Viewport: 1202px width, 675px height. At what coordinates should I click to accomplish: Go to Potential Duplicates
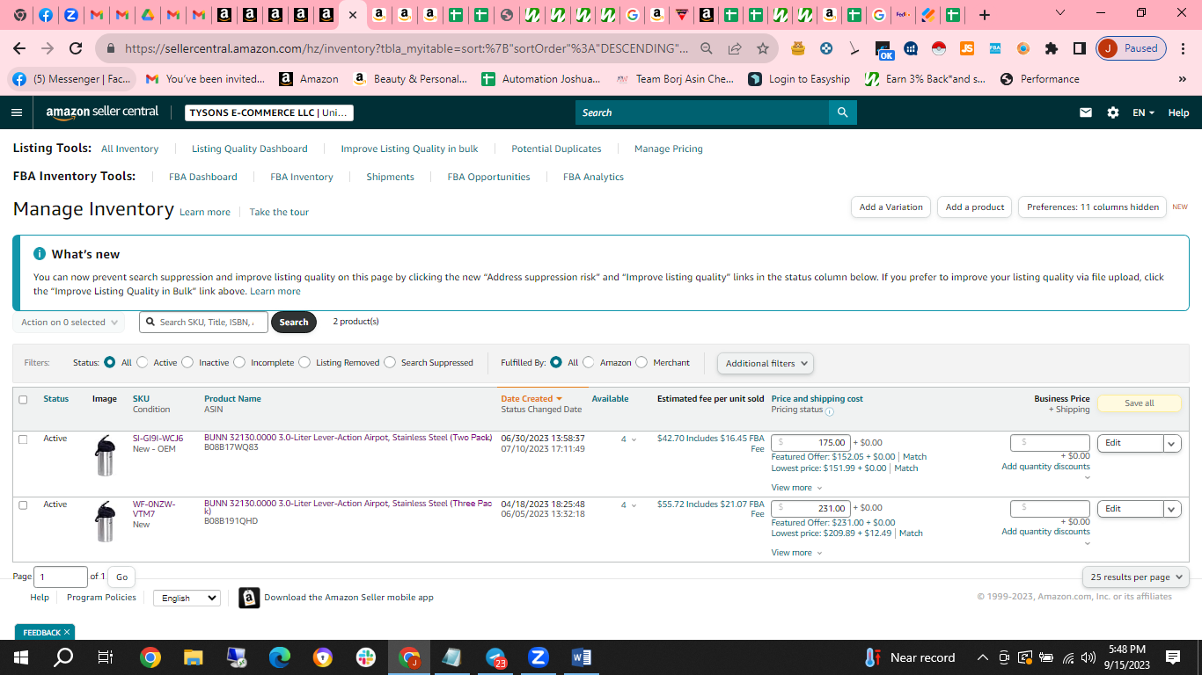pyautogui.click(x=556, y=149)
